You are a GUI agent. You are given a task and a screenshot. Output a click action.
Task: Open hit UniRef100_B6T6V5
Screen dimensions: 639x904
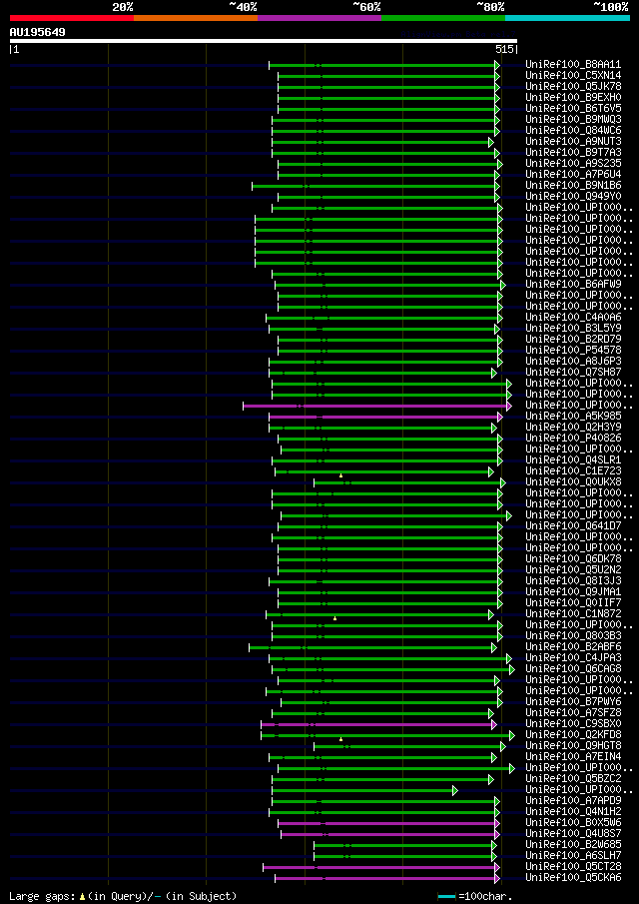coord(573,109)
